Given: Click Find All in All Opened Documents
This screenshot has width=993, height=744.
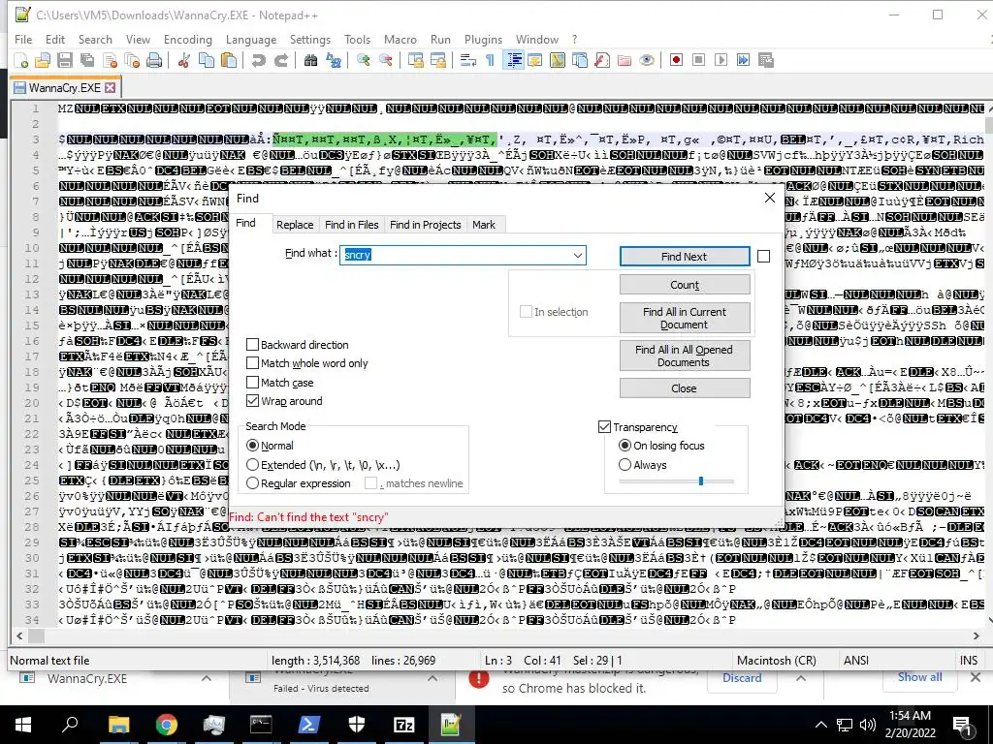Looking at the screenshot, I should point(685,356).
